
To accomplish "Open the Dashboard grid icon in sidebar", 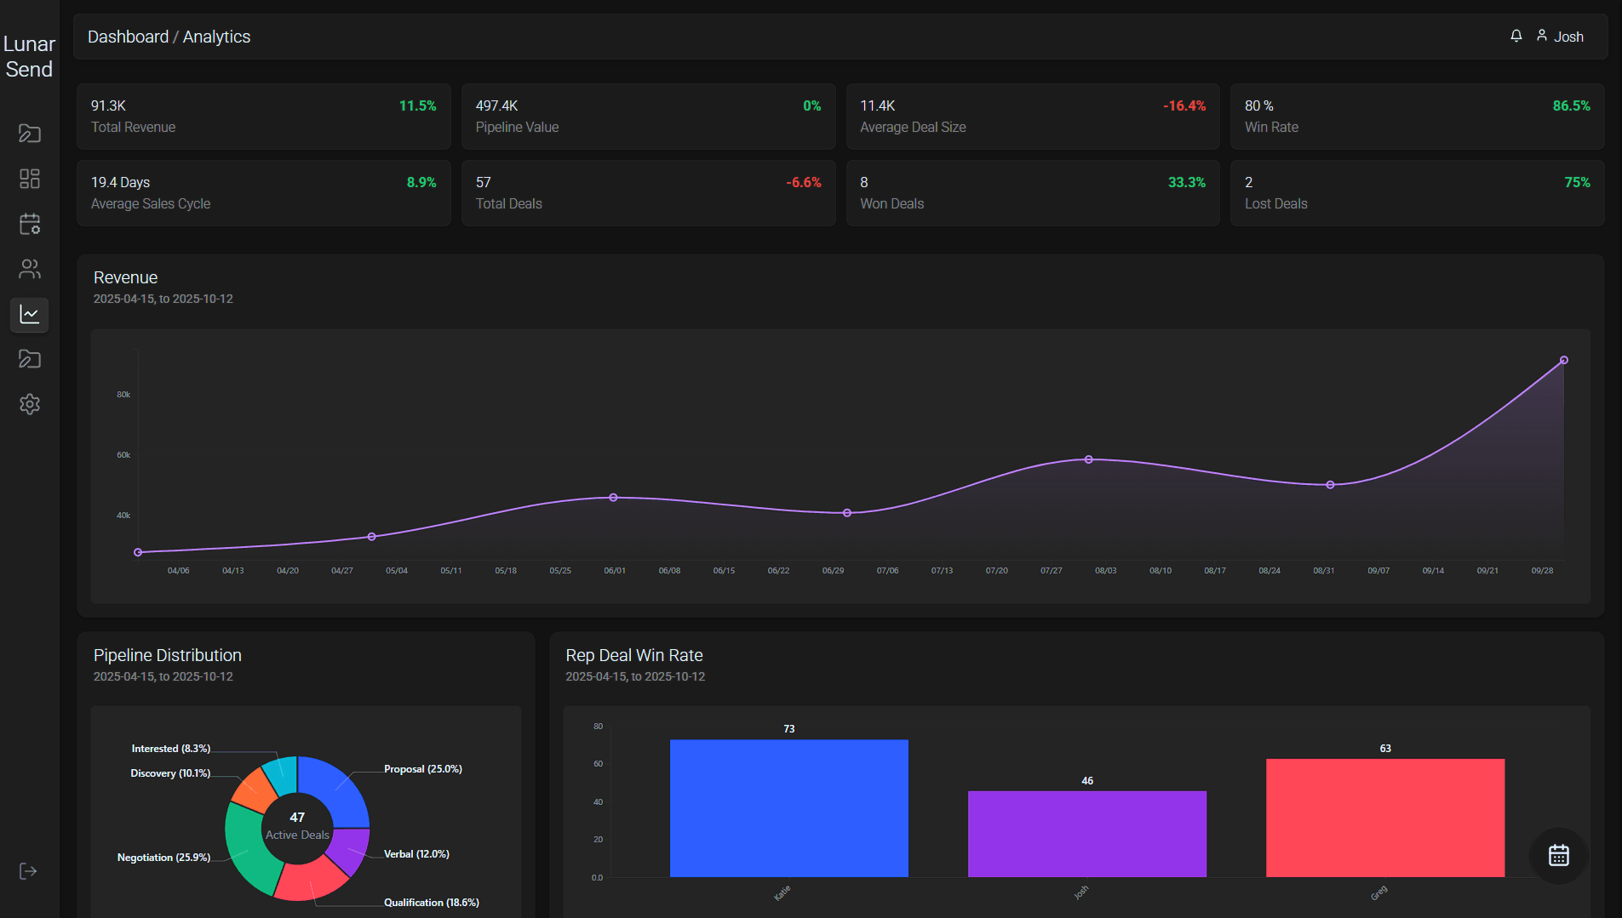I will [30, 179].
